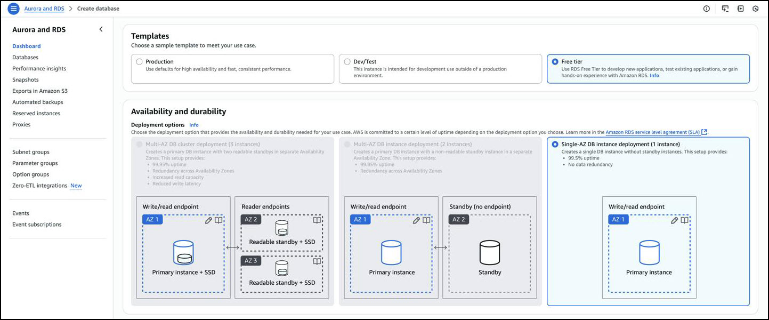Open Event subscriptions in the sidebar
The height and width of the screenshot is (320, 769).
(x=37, y=225)
